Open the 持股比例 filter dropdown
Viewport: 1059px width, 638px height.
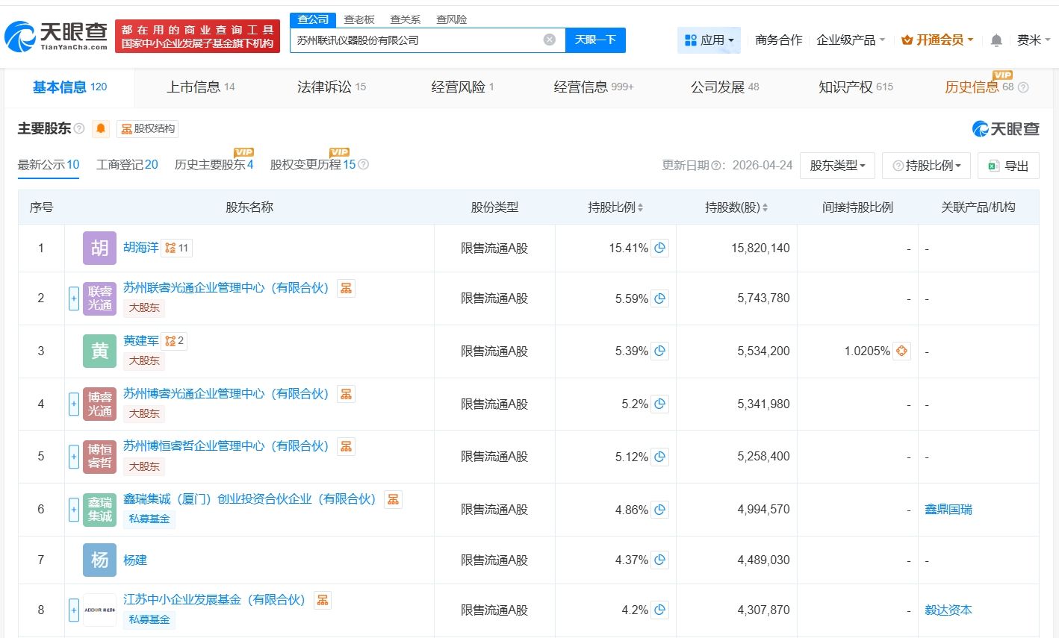[926, 166]
